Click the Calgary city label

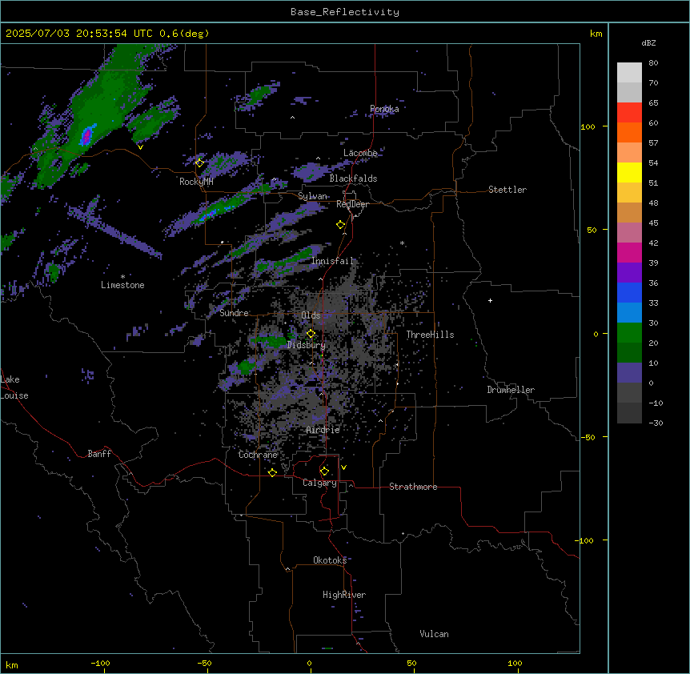click(x=319, y=483)
